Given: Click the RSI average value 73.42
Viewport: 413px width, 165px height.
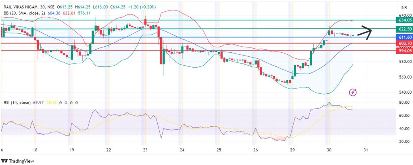Looking at the screenshot, I should click(50, 103).
